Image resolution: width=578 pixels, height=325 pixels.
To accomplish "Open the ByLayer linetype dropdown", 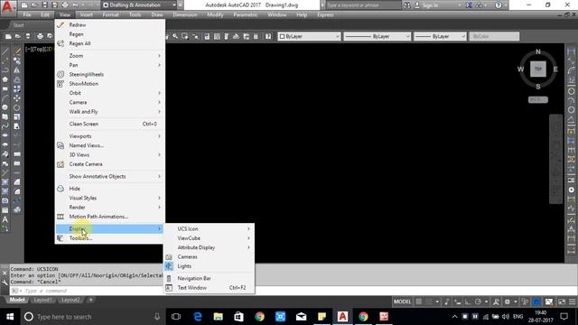I will (378, 36).
